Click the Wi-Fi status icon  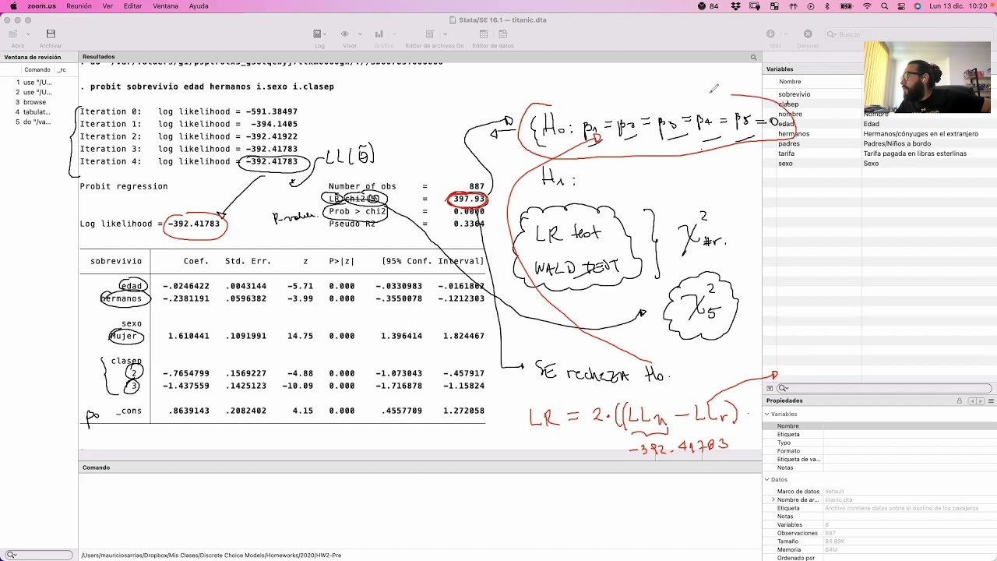click(867, 6)
